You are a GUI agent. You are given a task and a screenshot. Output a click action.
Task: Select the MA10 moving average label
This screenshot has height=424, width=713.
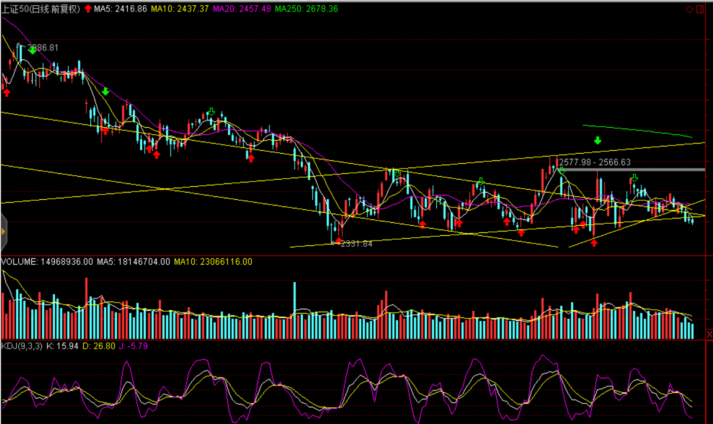(x=180, y=9)
